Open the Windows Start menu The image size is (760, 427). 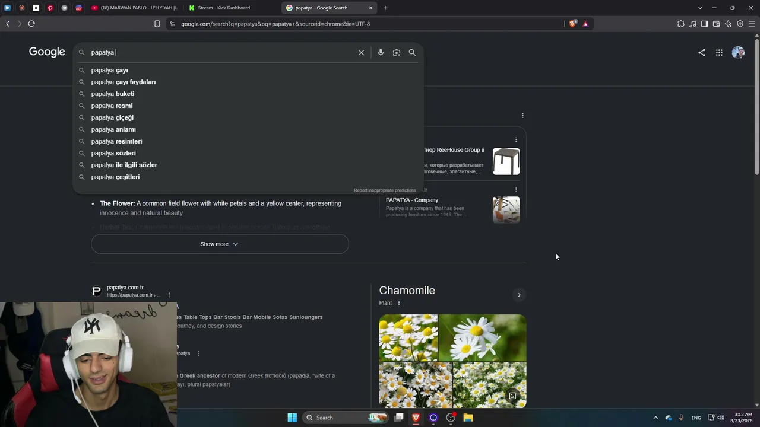tap(292, 418)
